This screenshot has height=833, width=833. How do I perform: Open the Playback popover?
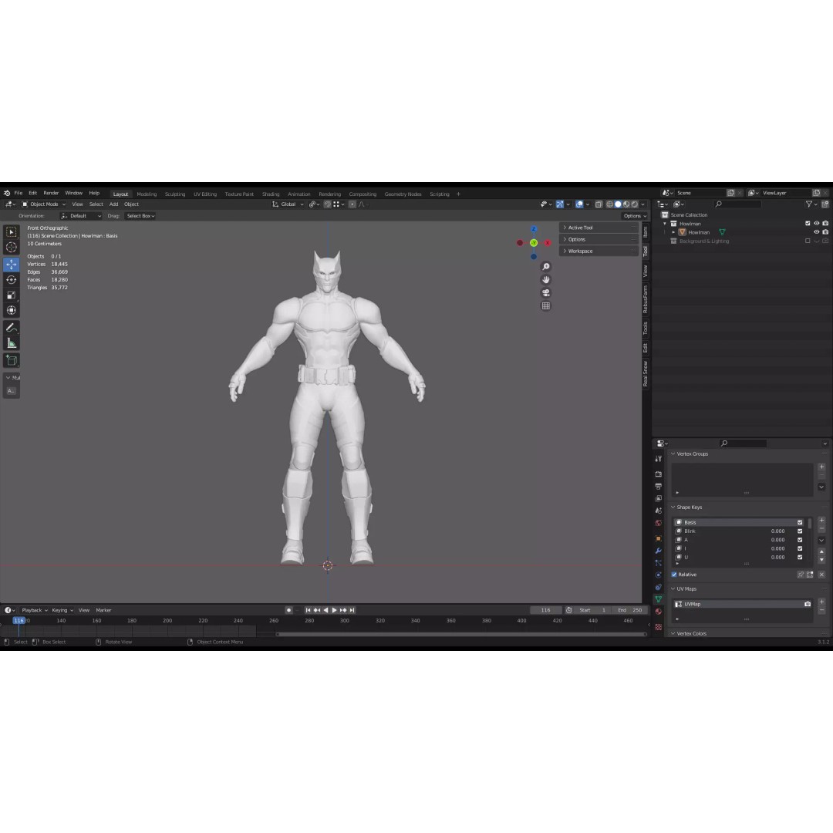(x=34, y=610)
